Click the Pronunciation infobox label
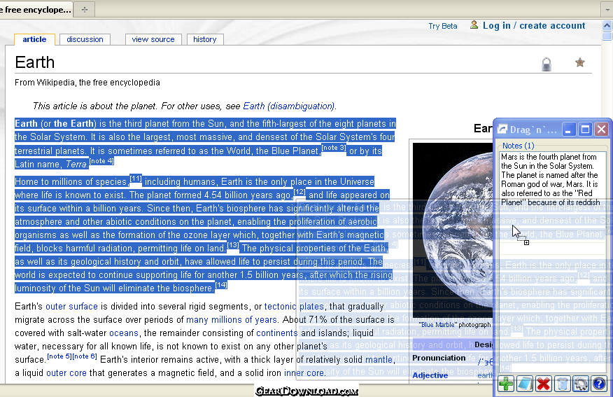613x397 pixels. (x=439, y=358)
